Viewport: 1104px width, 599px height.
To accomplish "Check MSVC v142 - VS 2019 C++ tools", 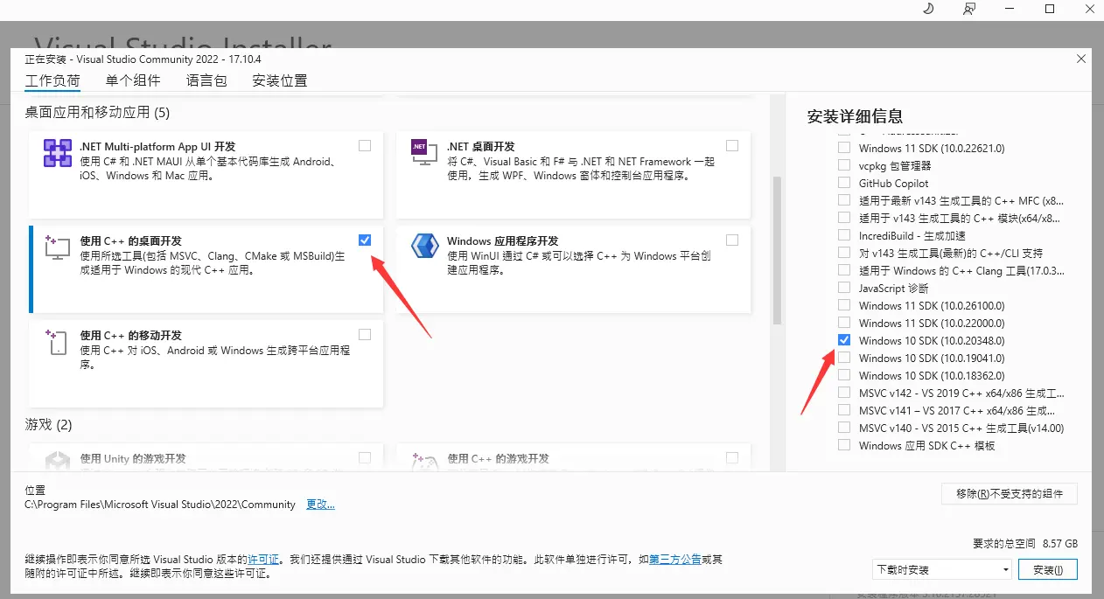I will (844, 393).
